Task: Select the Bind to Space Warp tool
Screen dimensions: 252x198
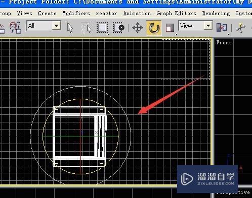Action: tap(15, 28)
